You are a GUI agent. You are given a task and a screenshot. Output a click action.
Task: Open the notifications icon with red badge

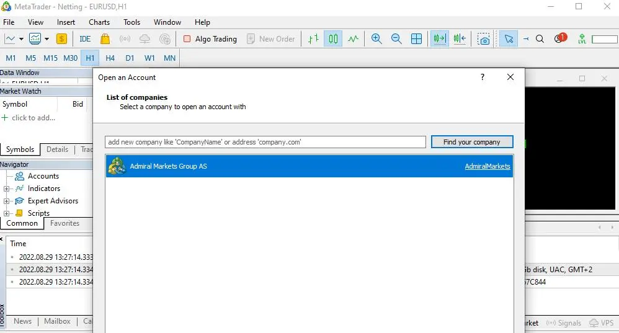[x=560, y=38]
